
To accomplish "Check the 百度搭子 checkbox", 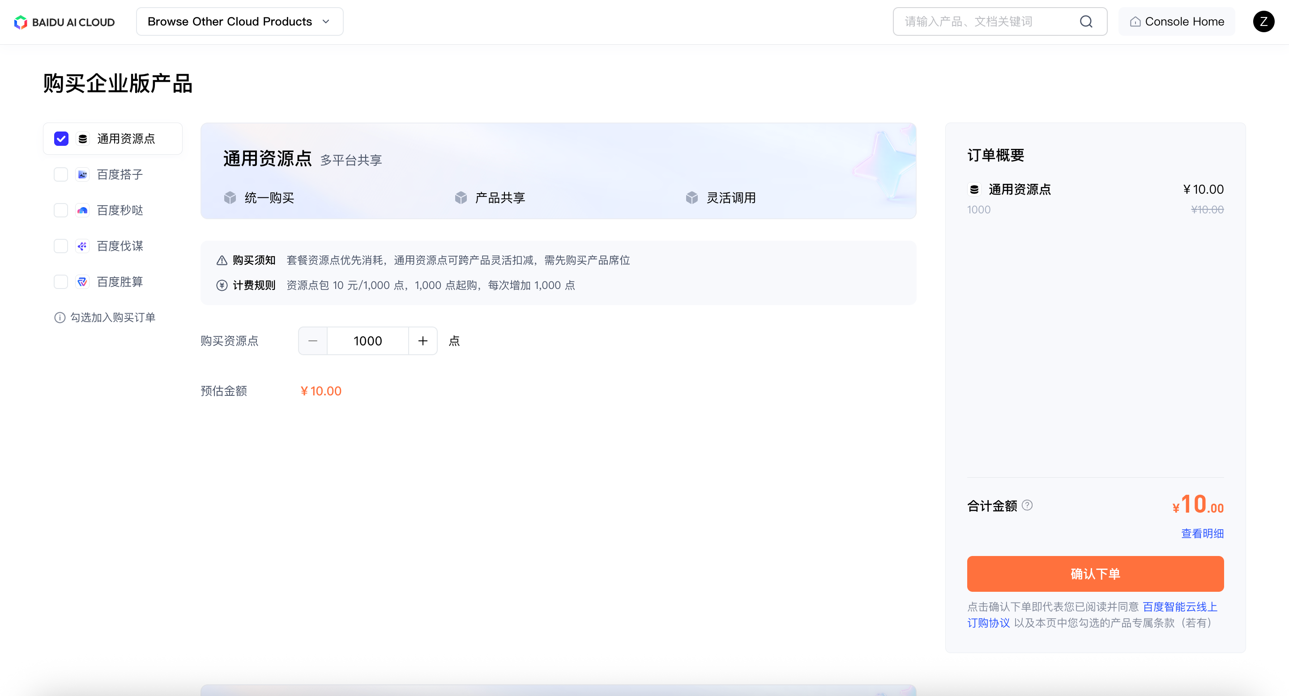I will click(61, 174).
